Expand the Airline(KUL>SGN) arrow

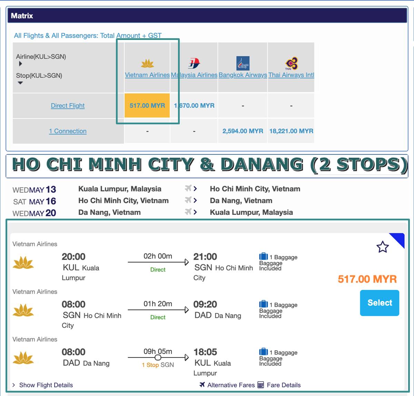tap(20, 64)
